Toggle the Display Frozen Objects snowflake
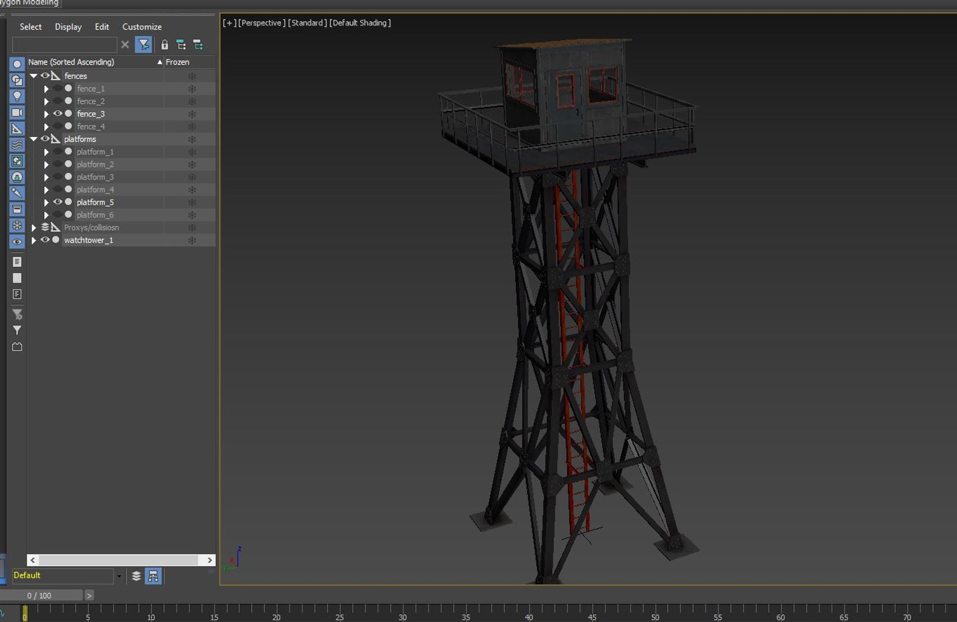957x622 pixels. pos(17,225)
